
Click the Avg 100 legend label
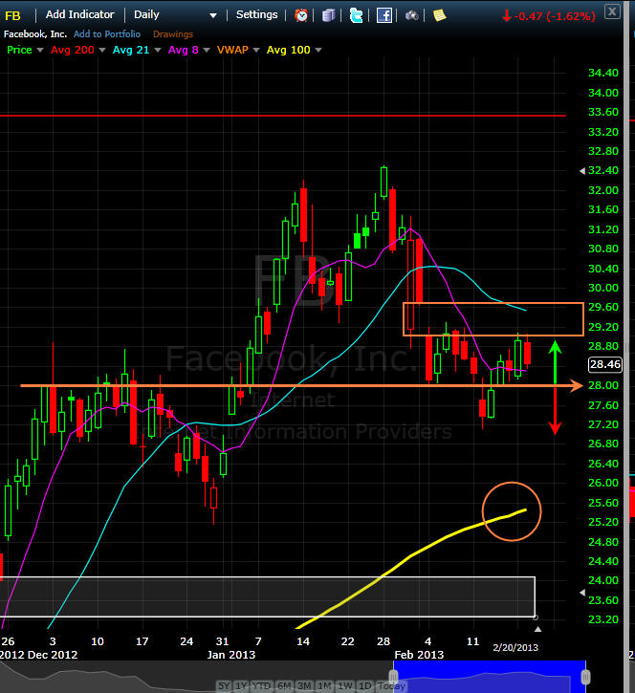click(288, 50)
